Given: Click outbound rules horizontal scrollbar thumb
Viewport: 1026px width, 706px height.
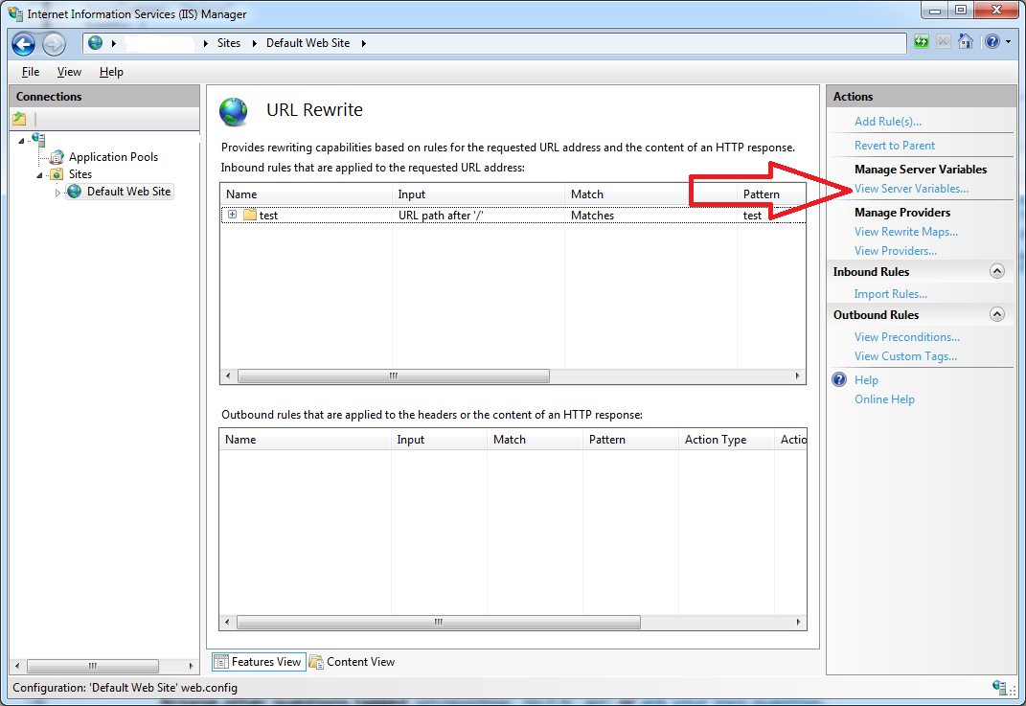Looking at the screenshot, I should [439, 622].
